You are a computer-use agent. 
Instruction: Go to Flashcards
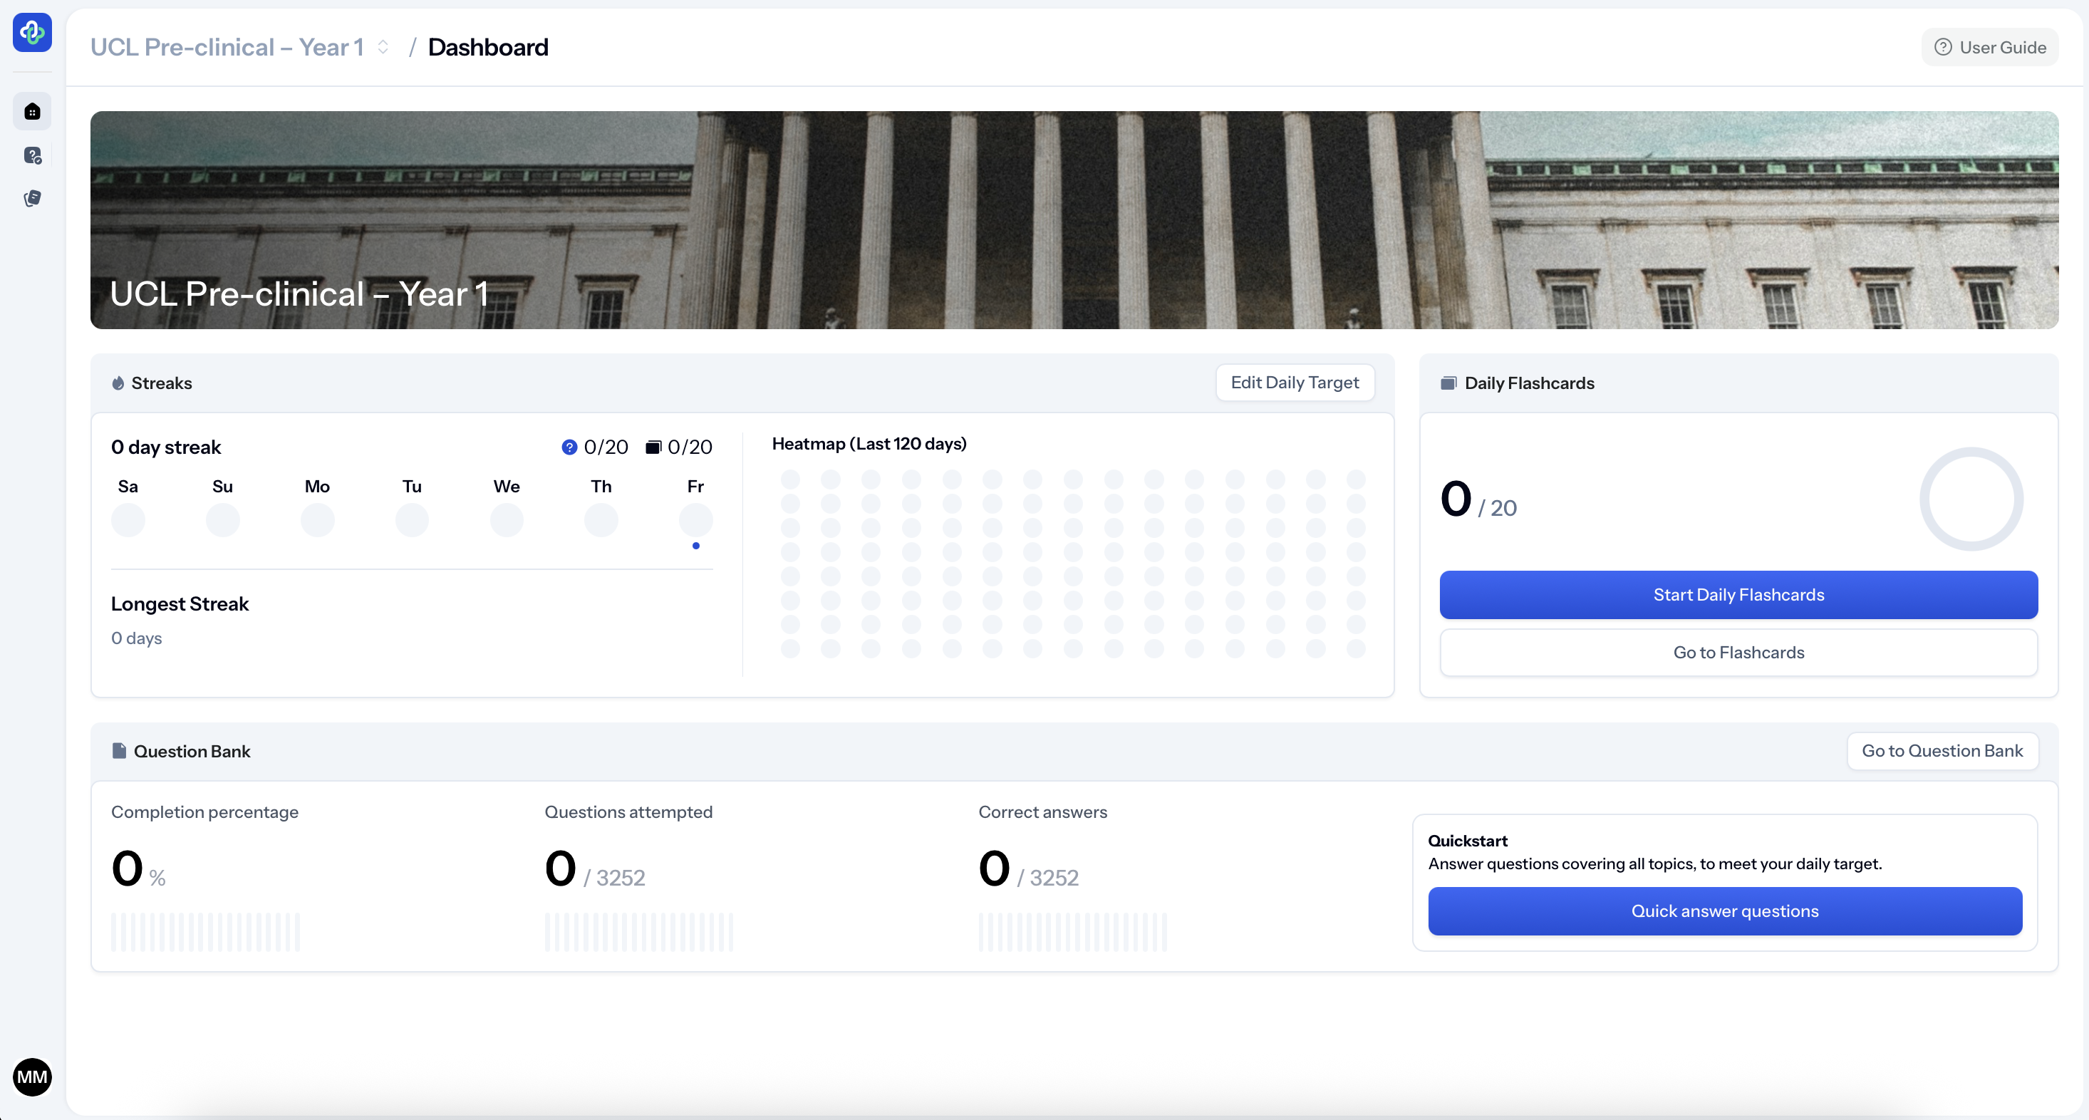point(1738,652)
